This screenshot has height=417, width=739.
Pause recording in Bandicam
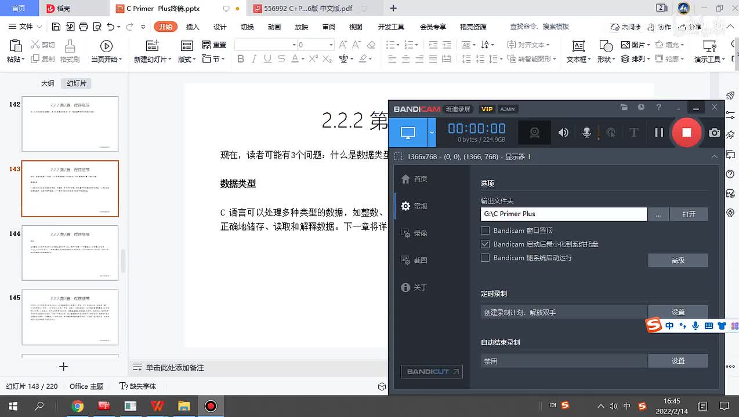[658, 133]
